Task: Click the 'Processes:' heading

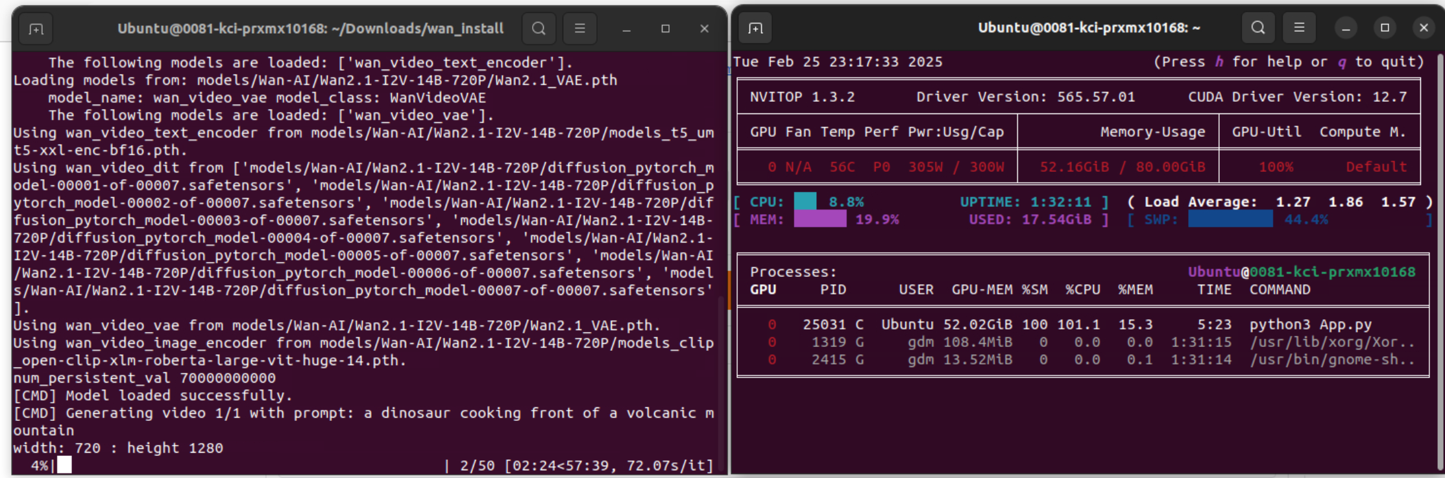Action: point(794,272)
